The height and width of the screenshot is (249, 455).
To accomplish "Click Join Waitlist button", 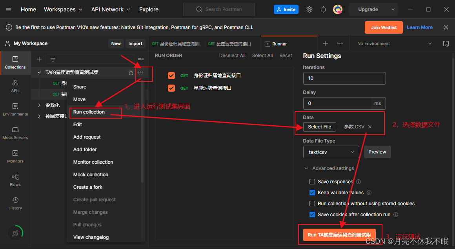I will [384, 27].
